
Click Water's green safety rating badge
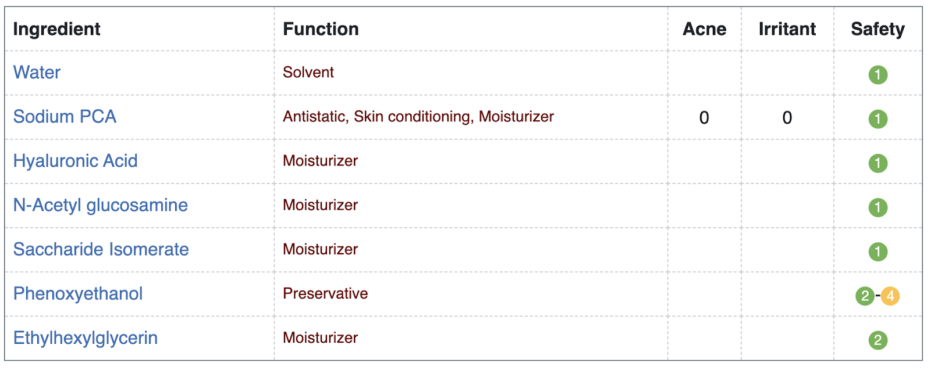877,75
